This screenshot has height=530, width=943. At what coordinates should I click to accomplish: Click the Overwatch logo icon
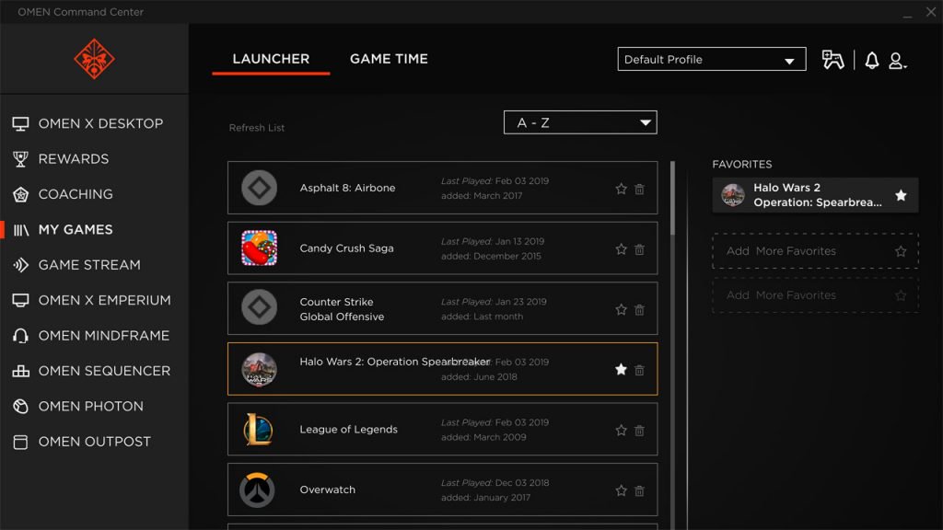258,490
